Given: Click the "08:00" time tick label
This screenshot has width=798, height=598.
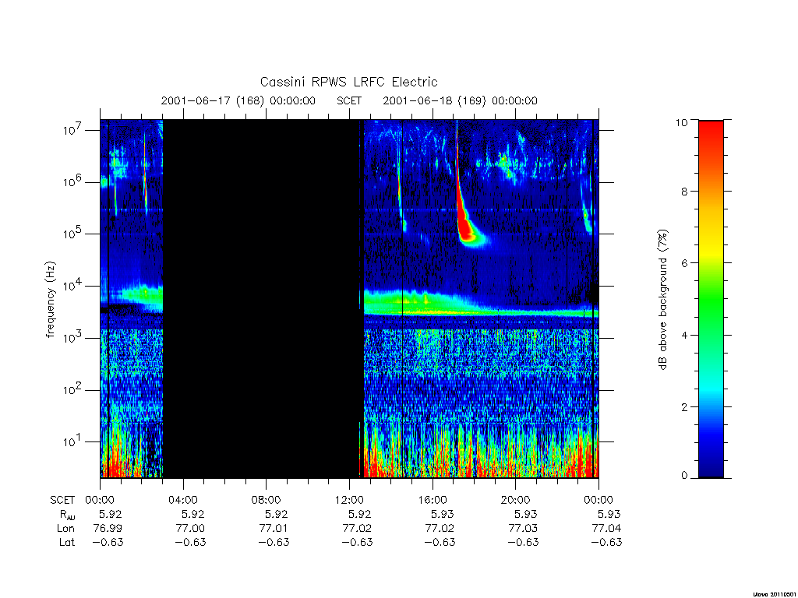Looking at the screenshot, I should tap(266, 500).
